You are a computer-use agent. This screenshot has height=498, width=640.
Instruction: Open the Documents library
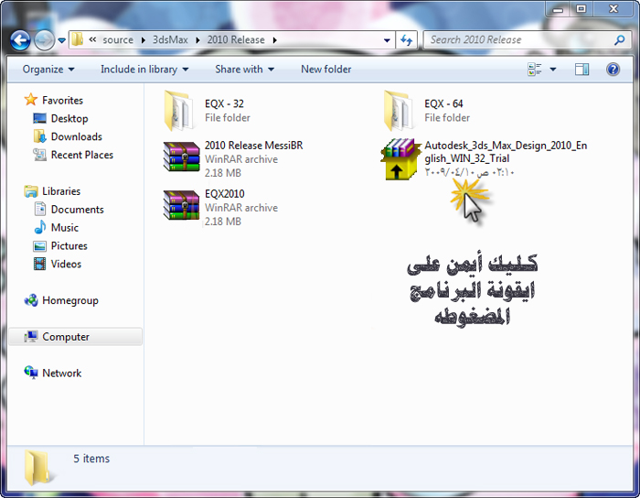77,210
